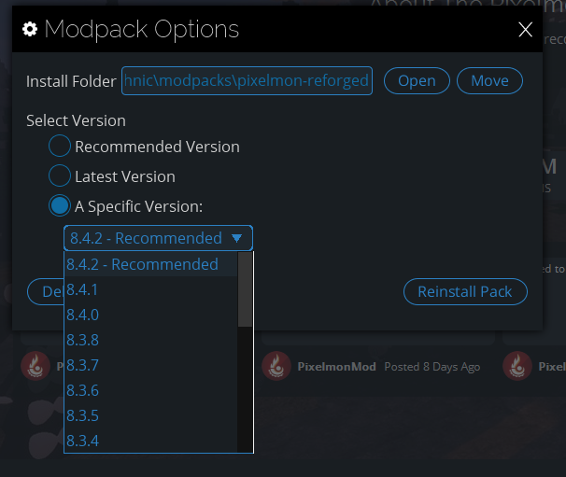
Task: Click the flame avatar at far right
Action: pyautogui.click(x=517, y=366)
